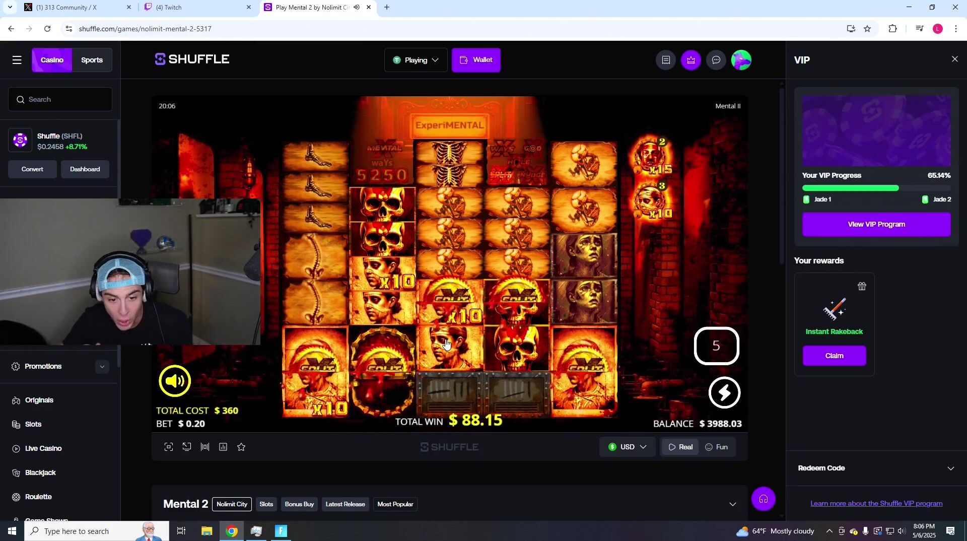Click the Slots category tag
Screen dimensions: 967x541
click(x=266, y=504)
